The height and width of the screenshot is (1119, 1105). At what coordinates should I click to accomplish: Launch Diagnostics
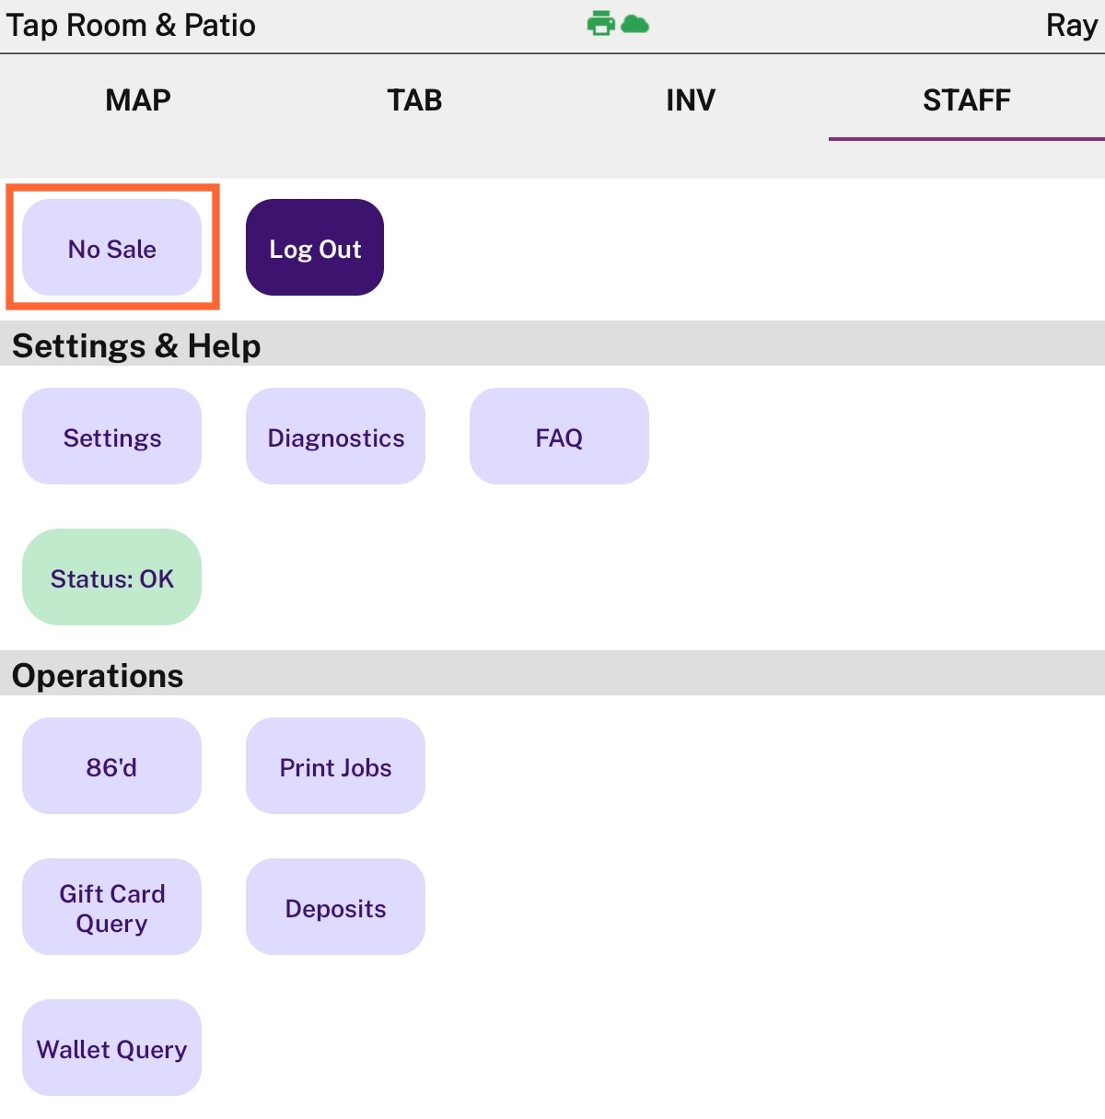[335, 437]
